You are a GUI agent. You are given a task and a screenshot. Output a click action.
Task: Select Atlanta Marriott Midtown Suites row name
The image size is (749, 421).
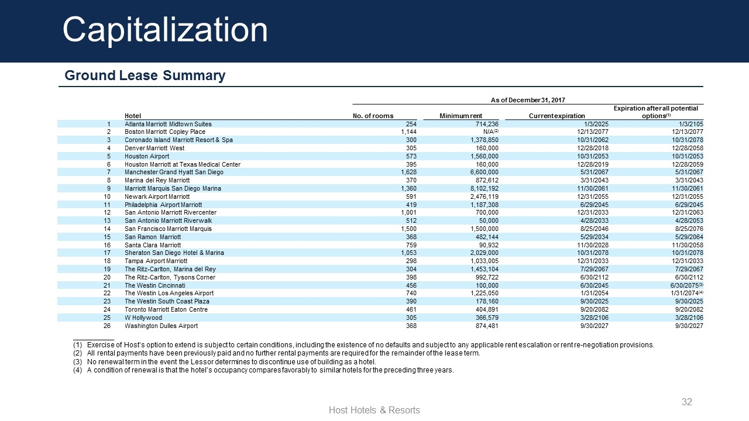[168, 125]
